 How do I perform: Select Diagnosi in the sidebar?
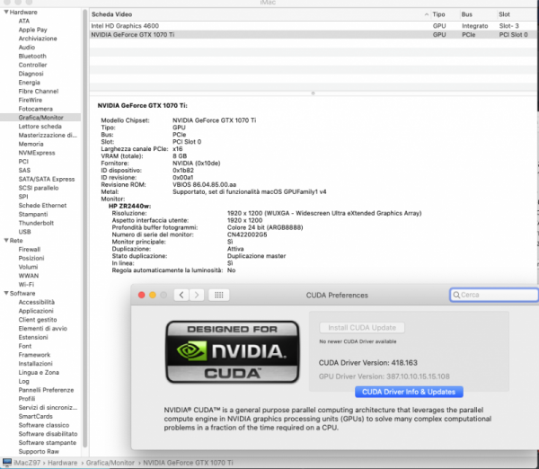click(31, 74)
